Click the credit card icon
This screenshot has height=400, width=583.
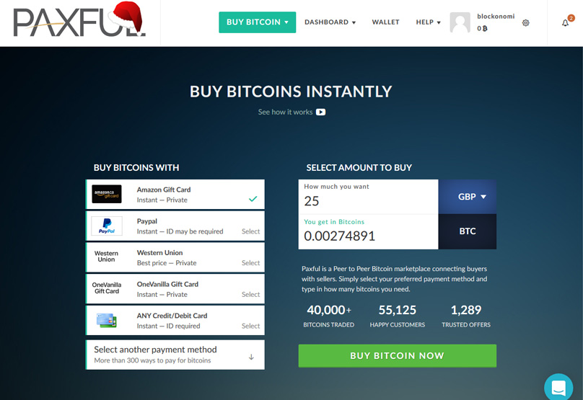point(107,320)
